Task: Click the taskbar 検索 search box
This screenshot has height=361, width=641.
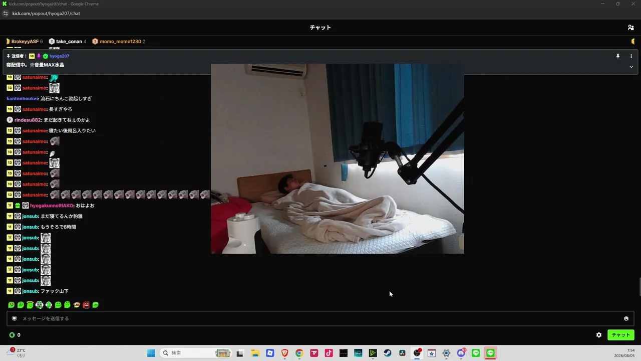Action: click(197, 353)
